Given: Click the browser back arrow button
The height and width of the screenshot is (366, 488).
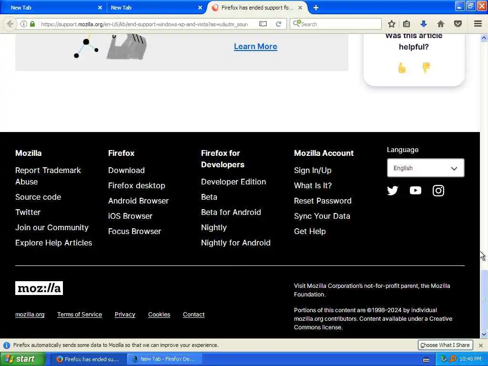Looking at the screenshot, I should (x=10, y=24).
